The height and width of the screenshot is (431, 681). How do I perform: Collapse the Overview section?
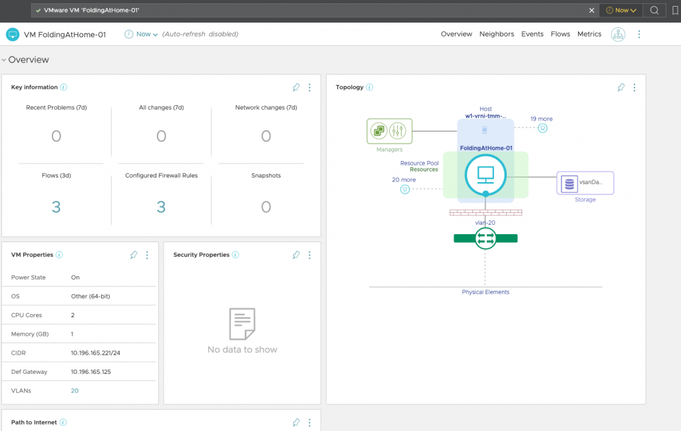5,60
